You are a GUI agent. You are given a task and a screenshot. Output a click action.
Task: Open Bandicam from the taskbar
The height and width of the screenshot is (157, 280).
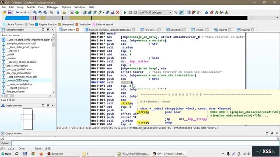56,154
